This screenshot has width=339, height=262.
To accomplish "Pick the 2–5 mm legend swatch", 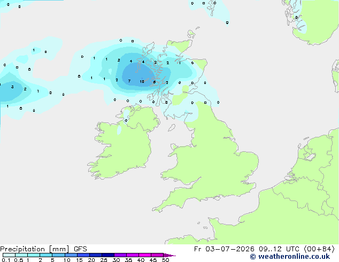I will [46, 255].
